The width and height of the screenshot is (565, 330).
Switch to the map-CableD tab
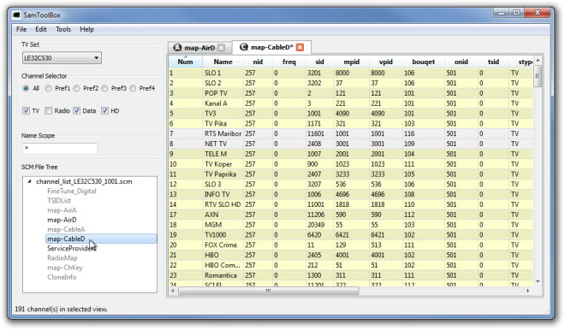[271, 47]
